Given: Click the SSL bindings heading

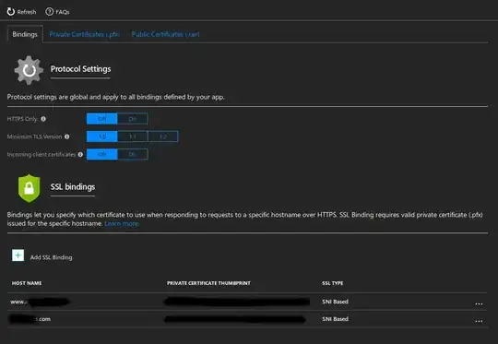Looking at the screenshot, I should tap(73, 187).
